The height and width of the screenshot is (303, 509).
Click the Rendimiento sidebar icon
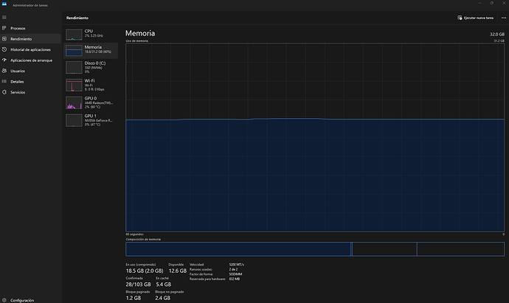point(4,38)
